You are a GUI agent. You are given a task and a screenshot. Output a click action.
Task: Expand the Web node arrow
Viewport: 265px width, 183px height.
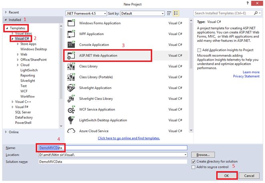pyautogui.click(x=18, y=54)
